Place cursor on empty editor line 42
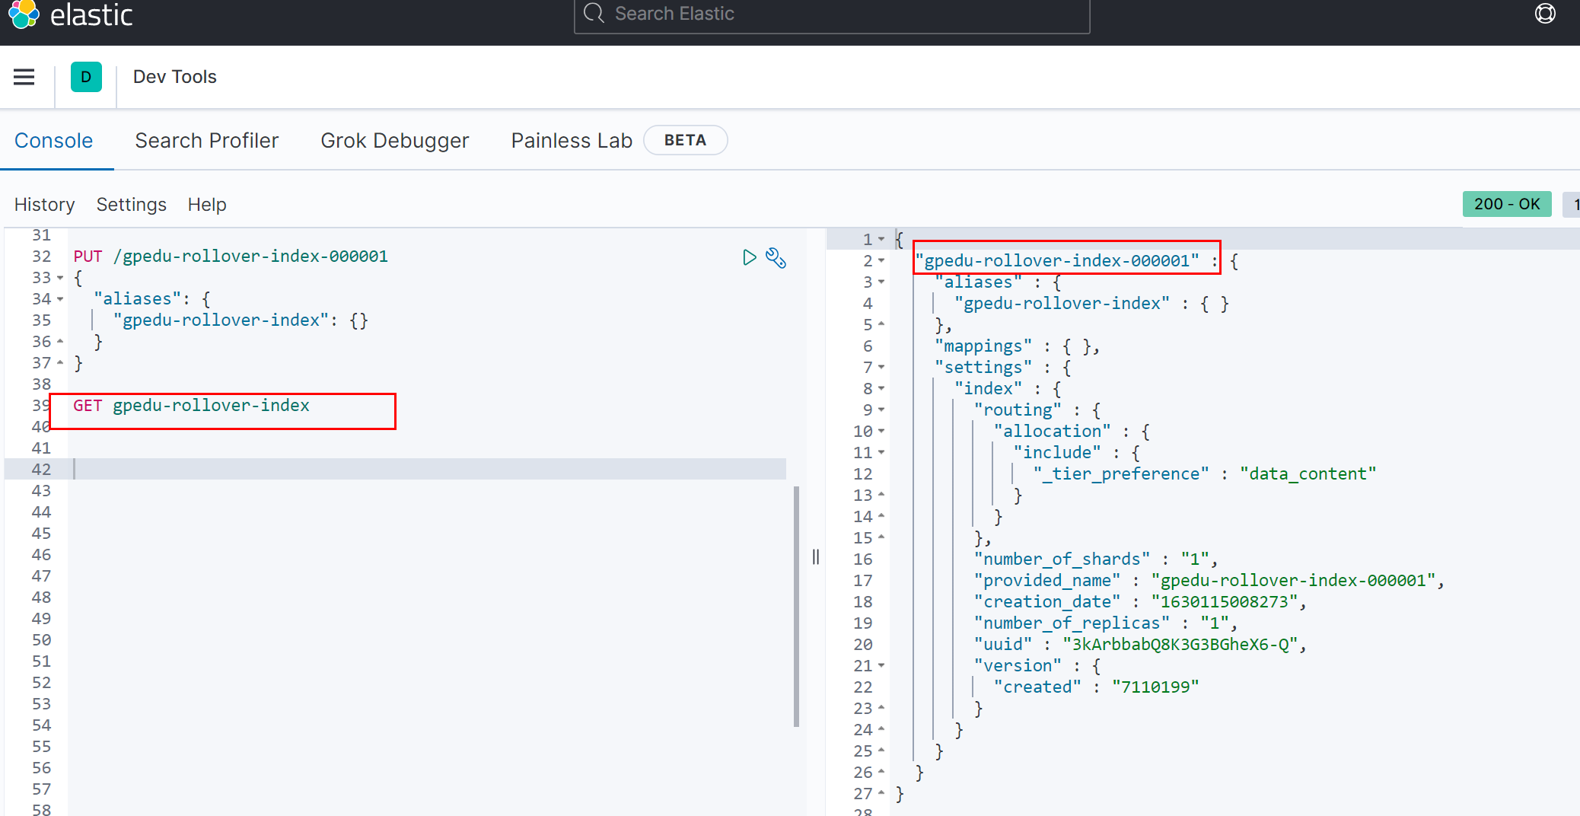 click(429, 470)
